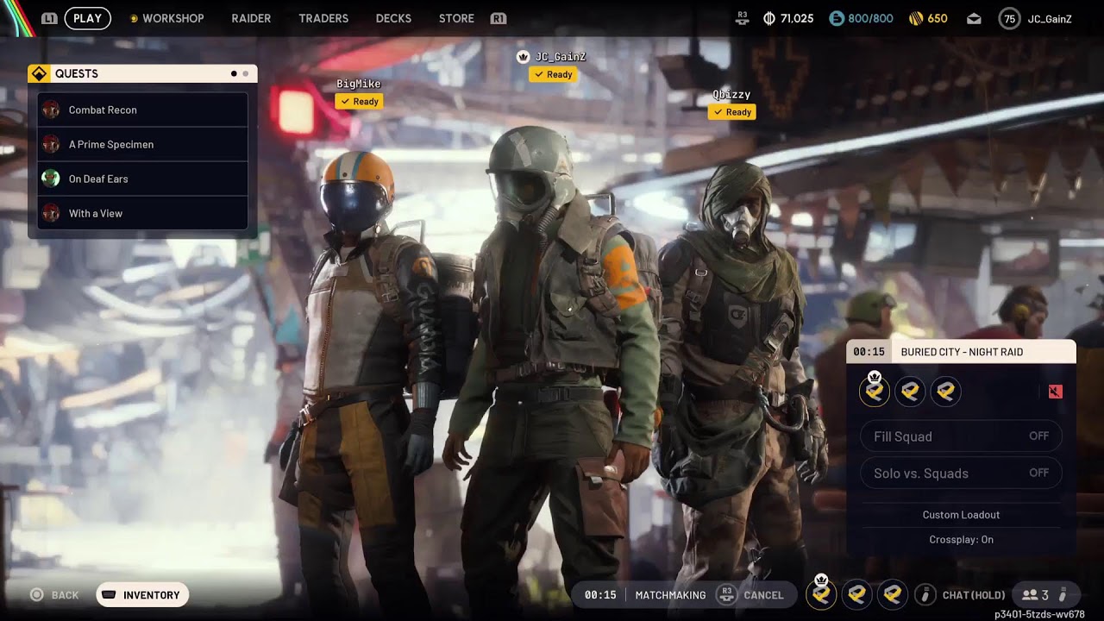Open Custom Loadout
Screen dimensions: 1104x621
(x=961, y=515)
